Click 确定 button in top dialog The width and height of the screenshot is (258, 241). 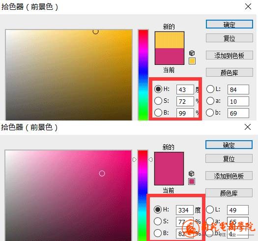(x=229, y=24)
